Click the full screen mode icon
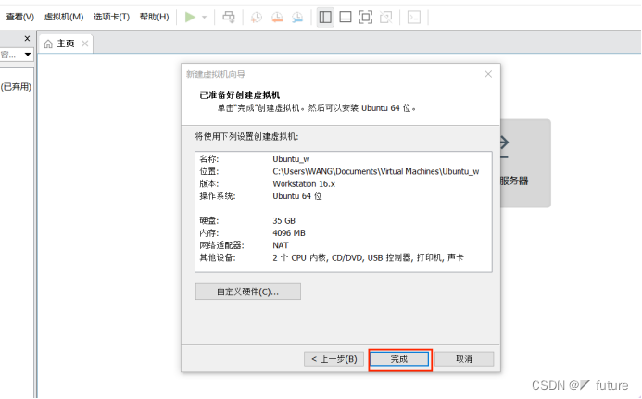The height and width of the screenshot is (399, 642). click(366, 18)
